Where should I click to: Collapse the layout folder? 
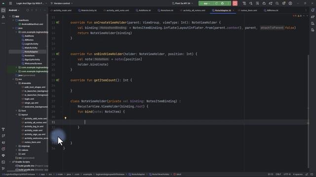coord(16,115)
